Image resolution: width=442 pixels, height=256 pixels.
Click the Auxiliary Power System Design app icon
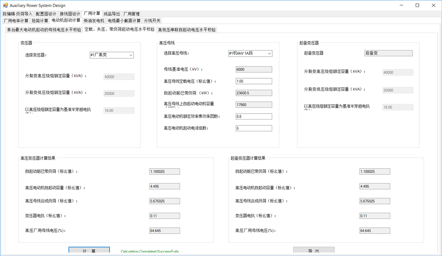click(x=5, y=5)
